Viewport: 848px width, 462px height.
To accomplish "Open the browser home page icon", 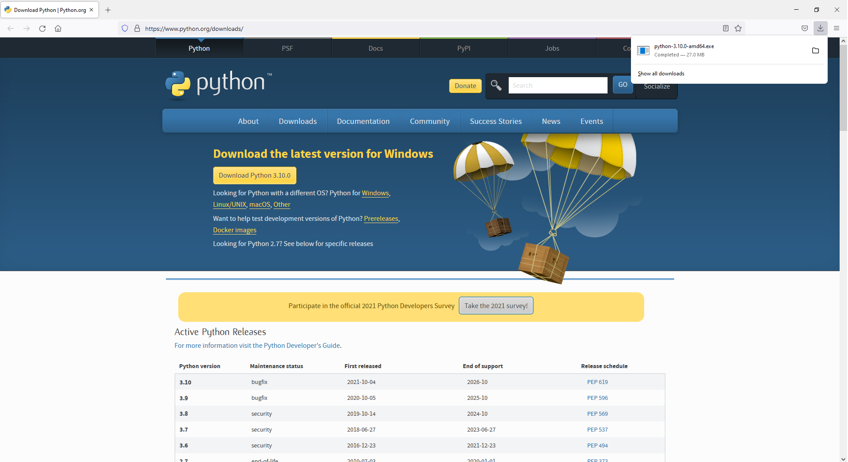I will point(58,29).
